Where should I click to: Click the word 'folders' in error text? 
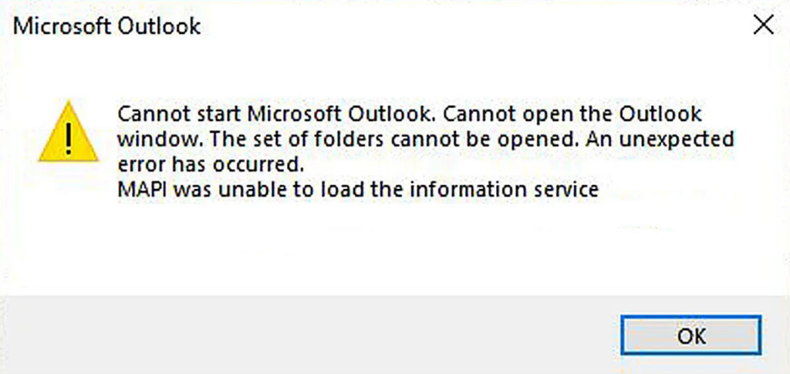click(347, 139)
